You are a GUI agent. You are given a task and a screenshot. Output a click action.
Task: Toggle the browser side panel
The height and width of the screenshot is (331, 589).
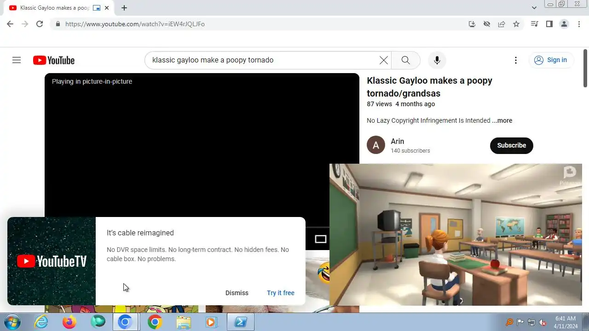pos(549,24)
